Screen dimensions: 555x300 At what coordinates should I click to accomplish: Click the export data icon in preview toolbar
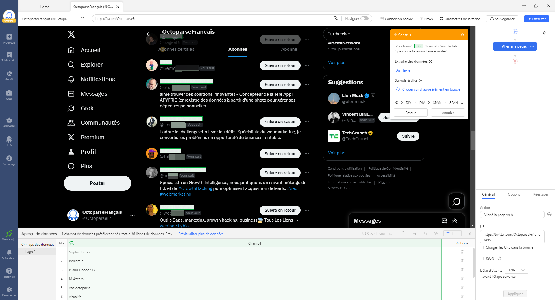pyautogui.click(x=425, y=234)
